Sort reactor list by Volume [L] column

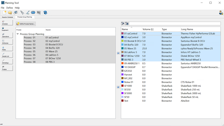click(x=151, y=29)
